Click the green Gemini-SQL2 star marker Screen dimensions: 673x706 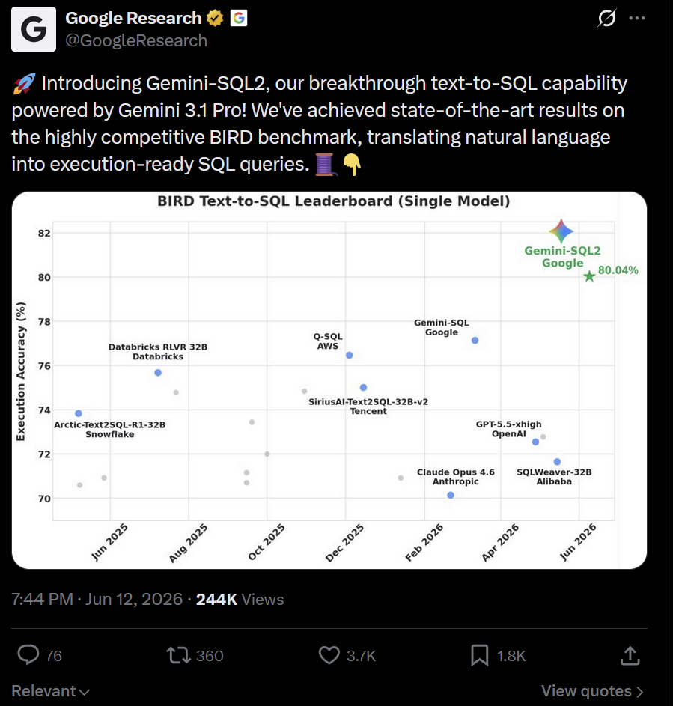click(x=589, y=276)
